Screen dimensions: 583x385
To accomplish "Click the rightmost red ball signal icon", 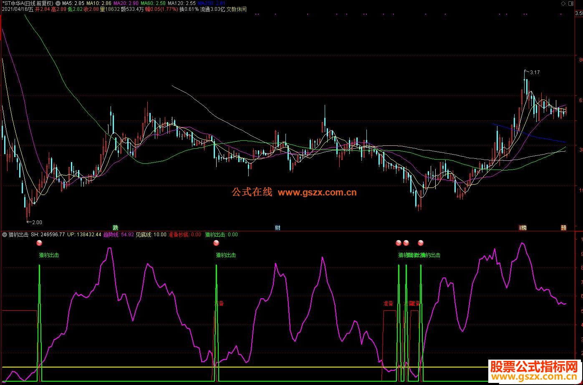I will click(421, 243).
